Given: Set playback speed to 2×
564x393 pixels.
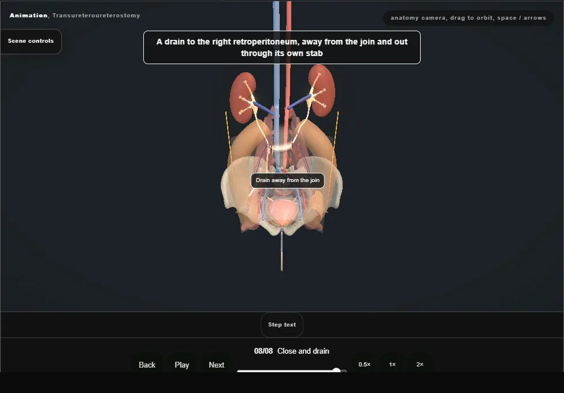Looking at the screenshot, I should click(x=420, y=364).
